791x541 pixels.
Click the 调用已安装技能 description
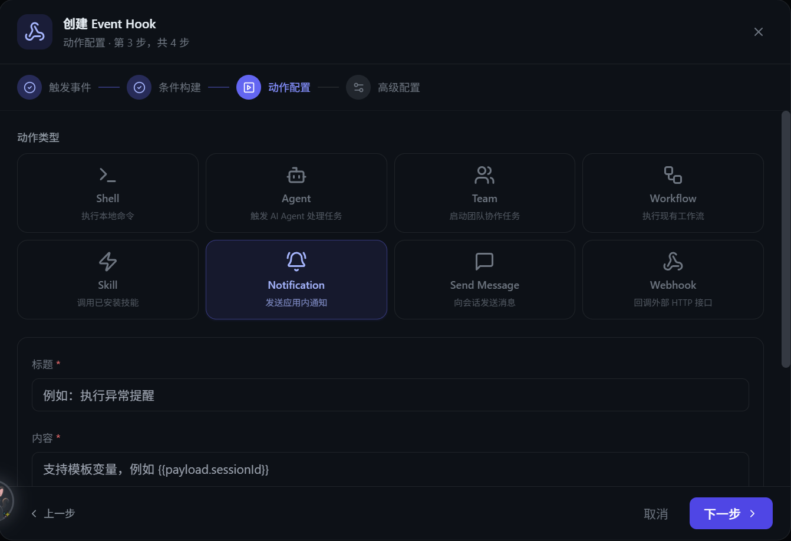pyautogui.click(x=108, y=303)
